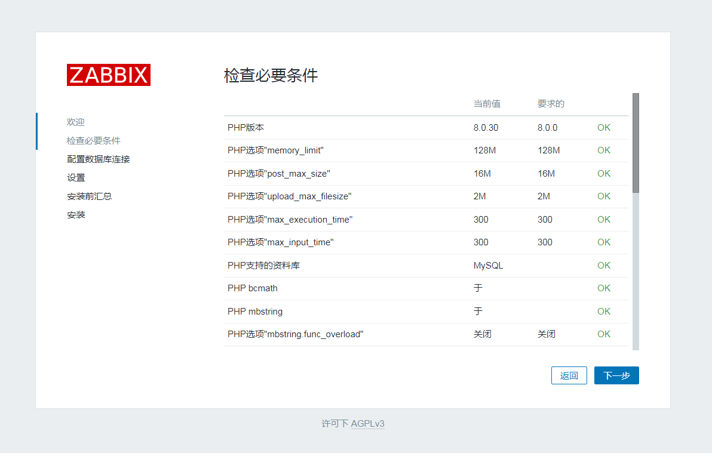This screenshot has width=712, height=453.
Task: Click the ZABBIX logo
Action: pos(109,75)
